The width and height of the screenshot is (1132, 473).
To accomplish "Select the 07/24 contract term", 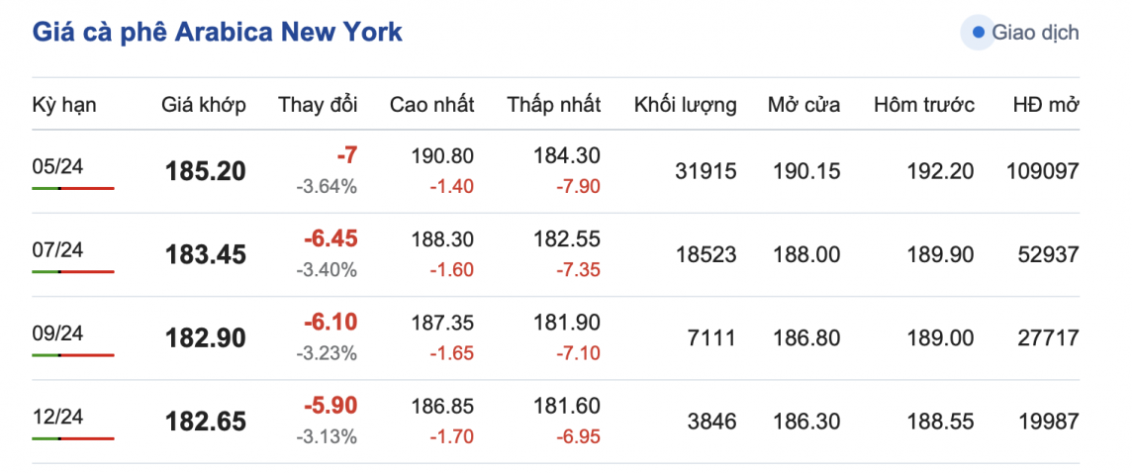I will (57, 250).
